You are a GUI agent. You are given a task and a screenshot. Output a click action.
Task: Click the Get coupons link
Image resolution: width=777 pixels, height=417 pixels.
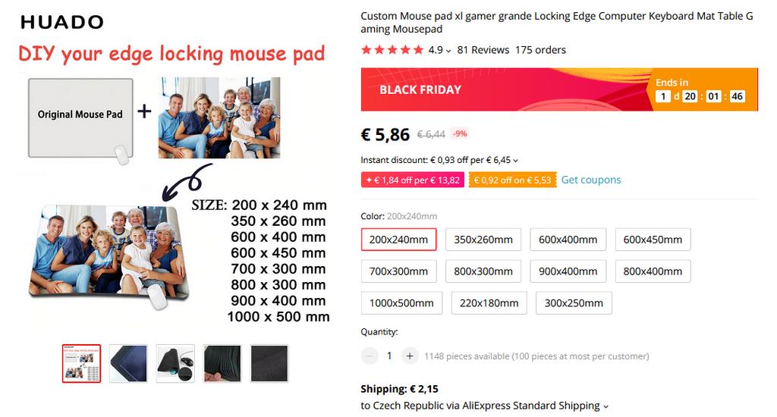pos(590,180)
